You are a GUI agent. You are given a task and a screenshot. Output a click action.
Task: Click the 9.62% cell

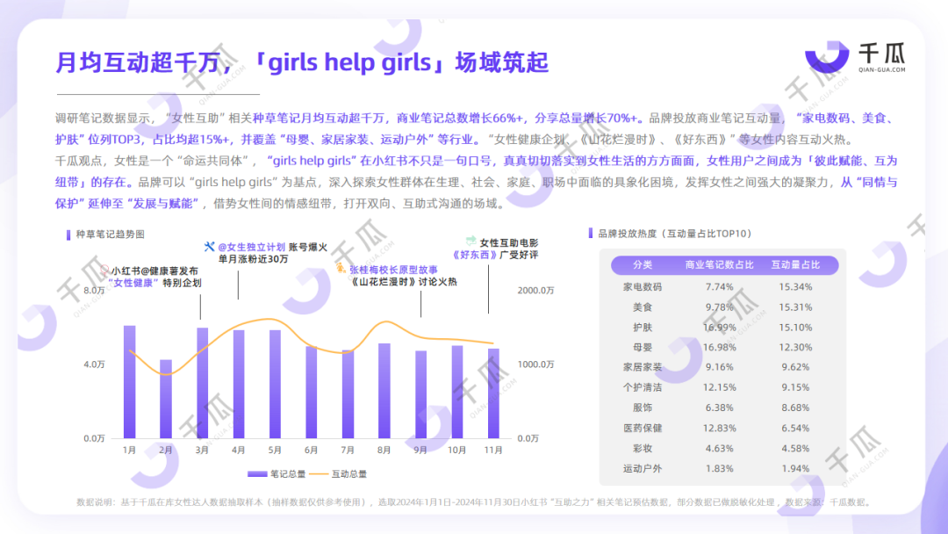click(795, 367)
